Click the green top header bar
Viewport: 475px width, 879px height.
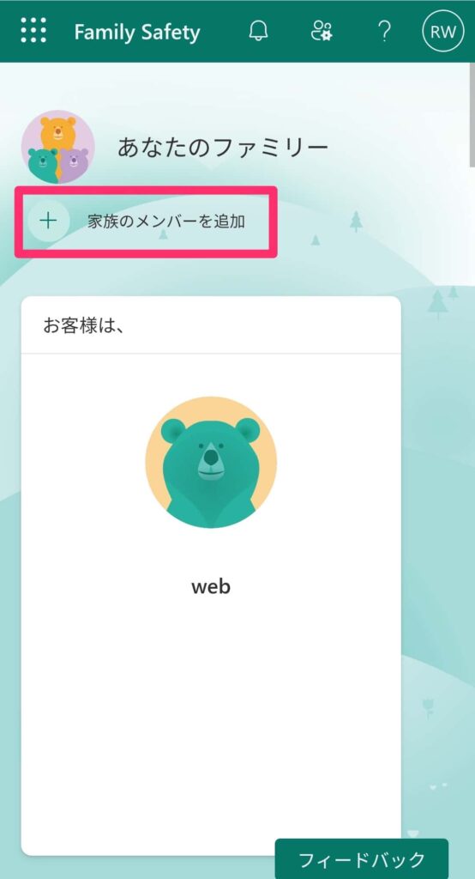[x=237, y=31]
